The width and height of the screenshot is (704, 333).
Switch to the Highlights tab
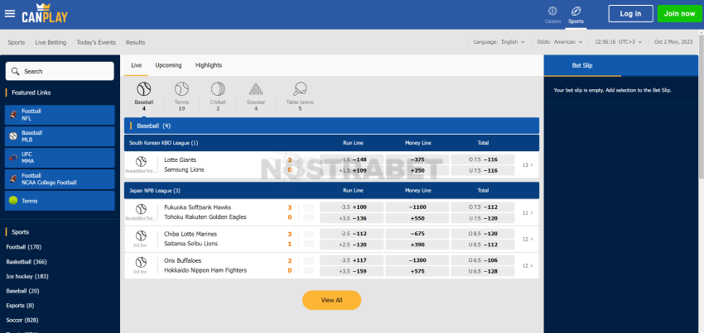pyautogui.click(x=209, y=65)
